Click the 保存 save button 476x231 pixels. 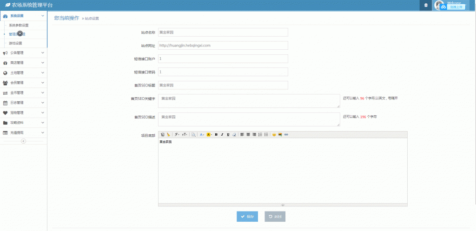pyautogui.click(x=247, y=217)
